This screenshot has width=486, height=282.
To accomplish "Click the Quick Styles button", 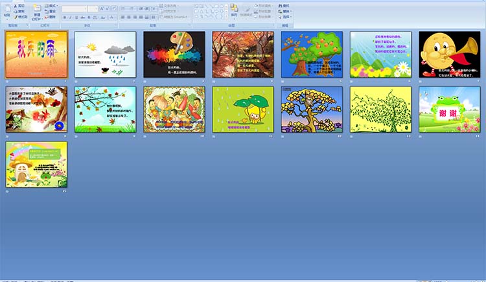I will (246, 11).
